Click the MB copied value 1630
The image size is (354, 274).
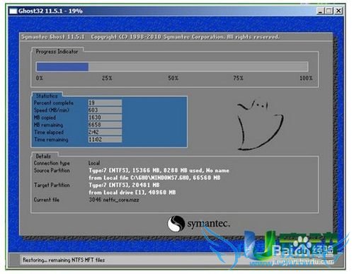pyautogui.click(x=105, y=118)
